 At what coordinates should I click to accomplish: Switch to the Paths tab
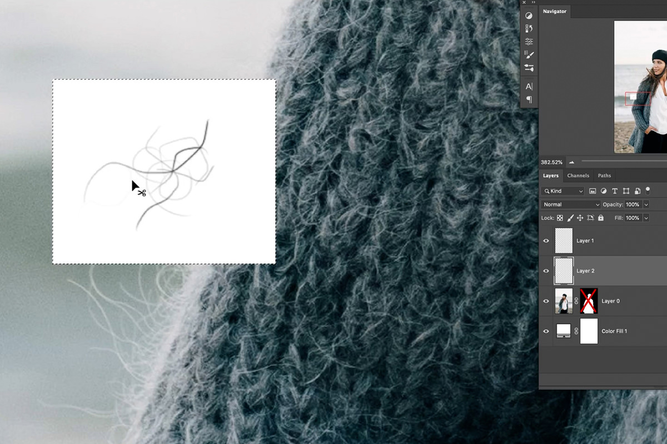604,175
